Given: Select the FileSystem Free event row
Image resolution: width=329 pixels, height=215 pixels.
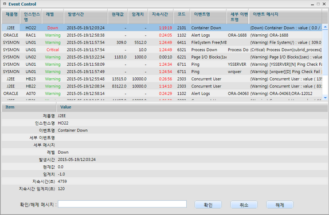Looking at the screenshot, I should (162, 42).
